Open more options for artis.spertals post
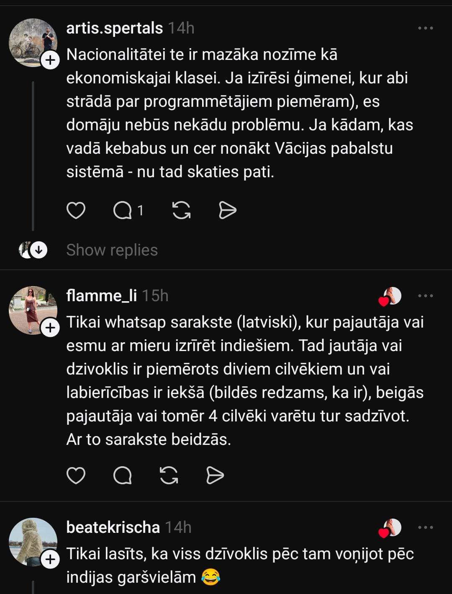The height and width of the screenshot is (594, 452). click(x=425, y=28)
